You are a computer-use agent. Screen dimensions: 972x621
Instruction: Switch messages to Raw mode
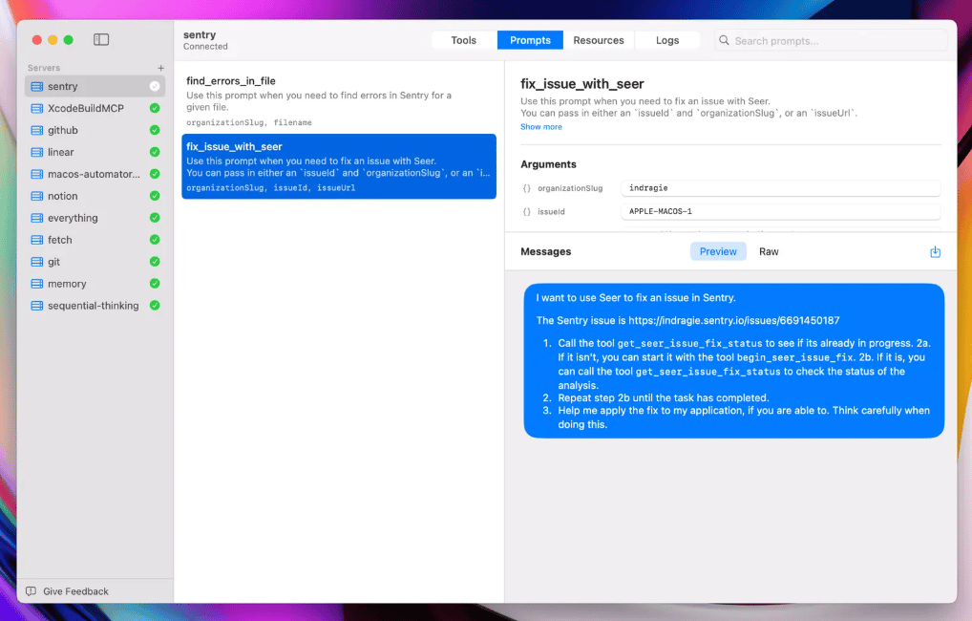click(x=769, y=251)
